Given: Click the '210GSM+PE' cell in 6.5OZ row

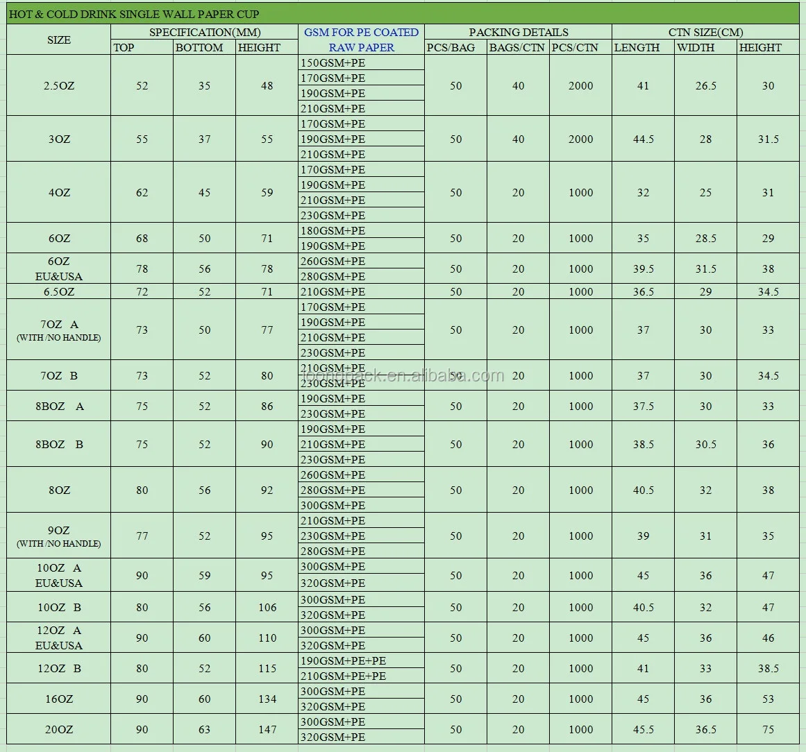Looking at the screenshot, I should [x=362, y=291].
